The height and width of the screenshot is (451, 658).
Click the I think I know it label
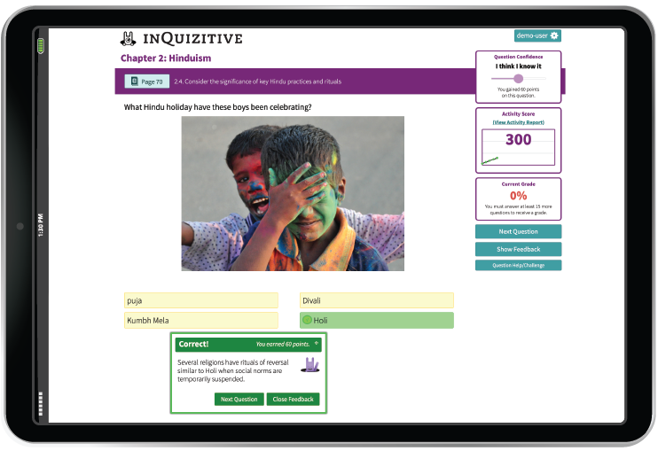[518, 66]
